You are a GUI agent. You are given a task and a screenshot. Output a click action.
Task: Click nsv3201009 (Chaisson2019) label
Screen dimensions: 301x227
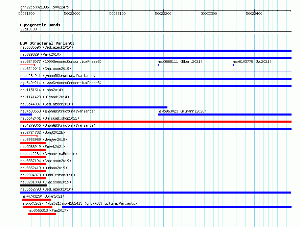pos(46,182)
